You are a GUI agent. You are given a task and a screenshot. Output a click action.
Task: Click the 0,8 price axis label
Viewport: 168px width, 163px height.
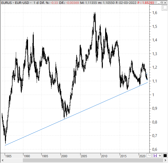click(155, 122)
